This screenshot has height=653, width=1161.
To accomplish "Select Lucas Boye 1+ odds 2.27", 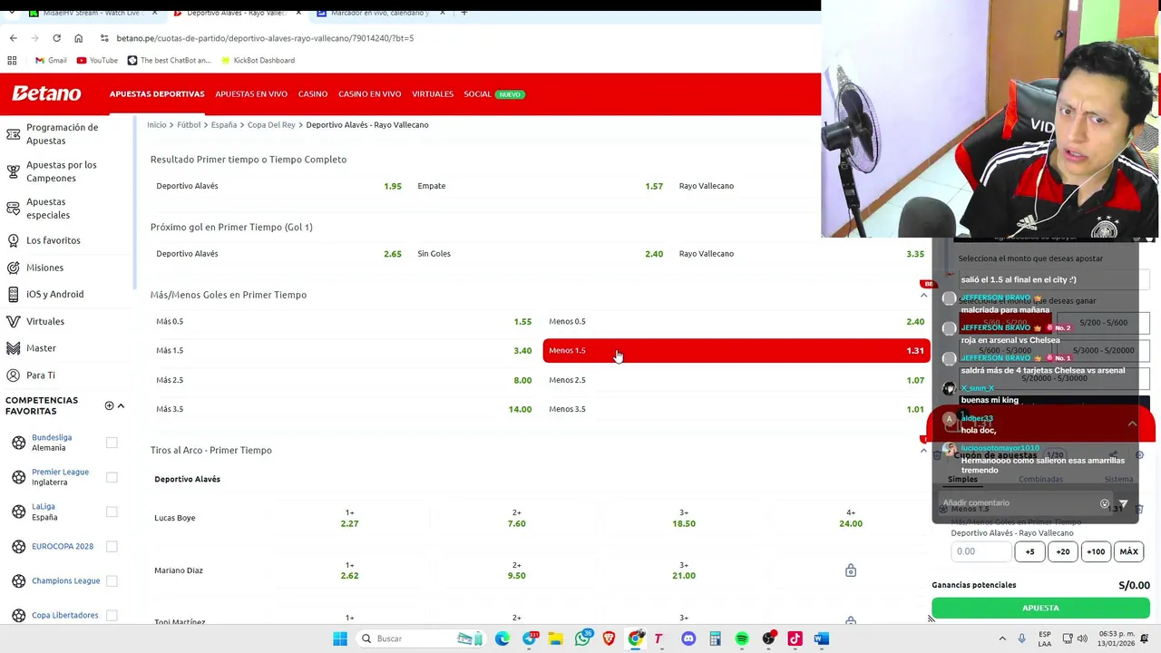I will tap(349, 518).
